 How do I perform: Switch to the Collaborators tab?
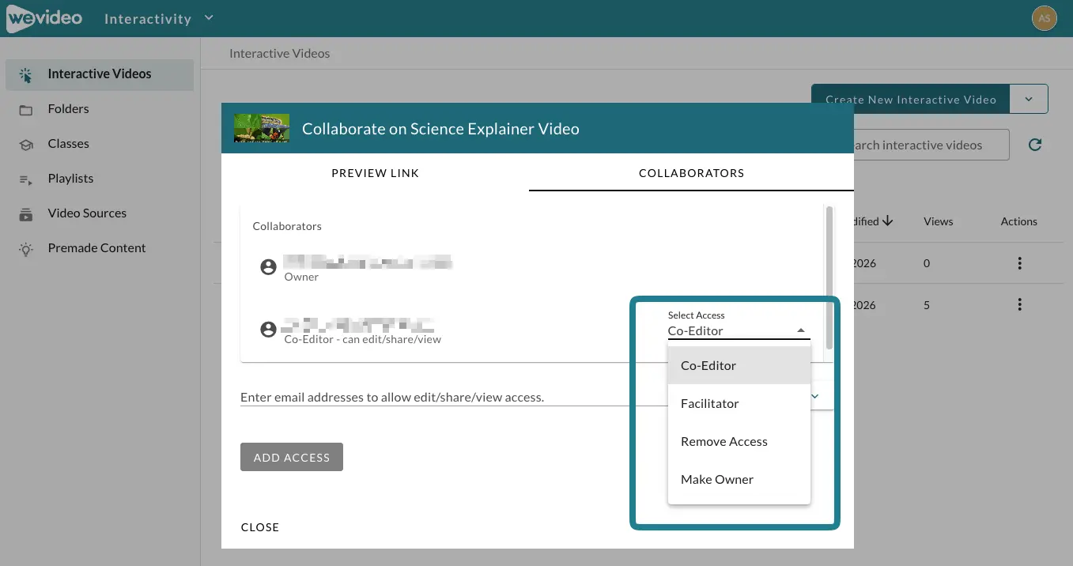692,173
